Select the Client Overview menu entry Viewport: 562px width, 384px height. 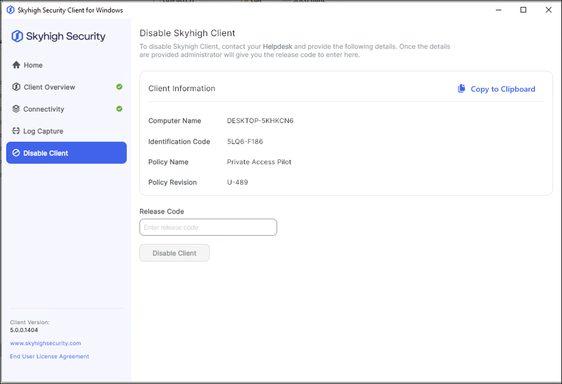click(x=49, y=87)
